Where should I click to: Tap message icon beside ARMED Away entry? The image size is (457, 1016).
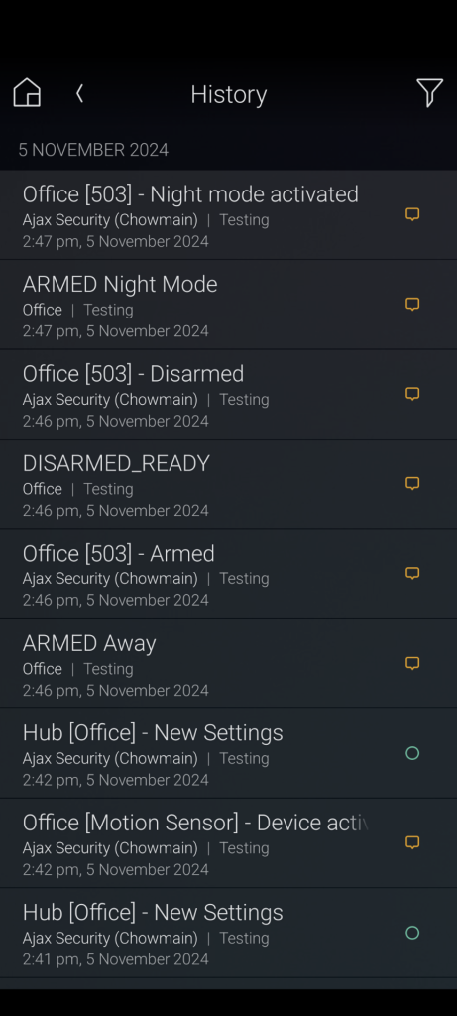412,663
